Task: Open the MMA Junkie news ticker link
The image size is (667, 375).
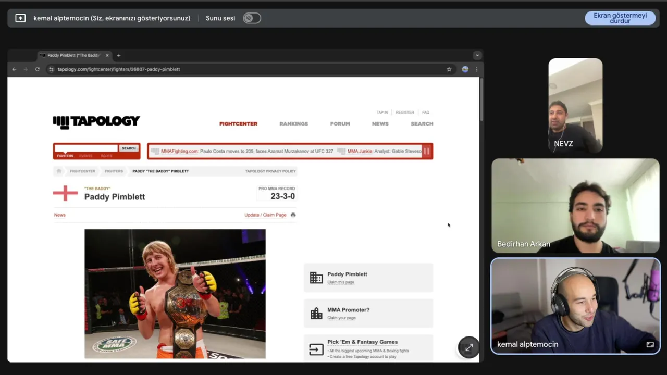Action: (x=360, y=151)
